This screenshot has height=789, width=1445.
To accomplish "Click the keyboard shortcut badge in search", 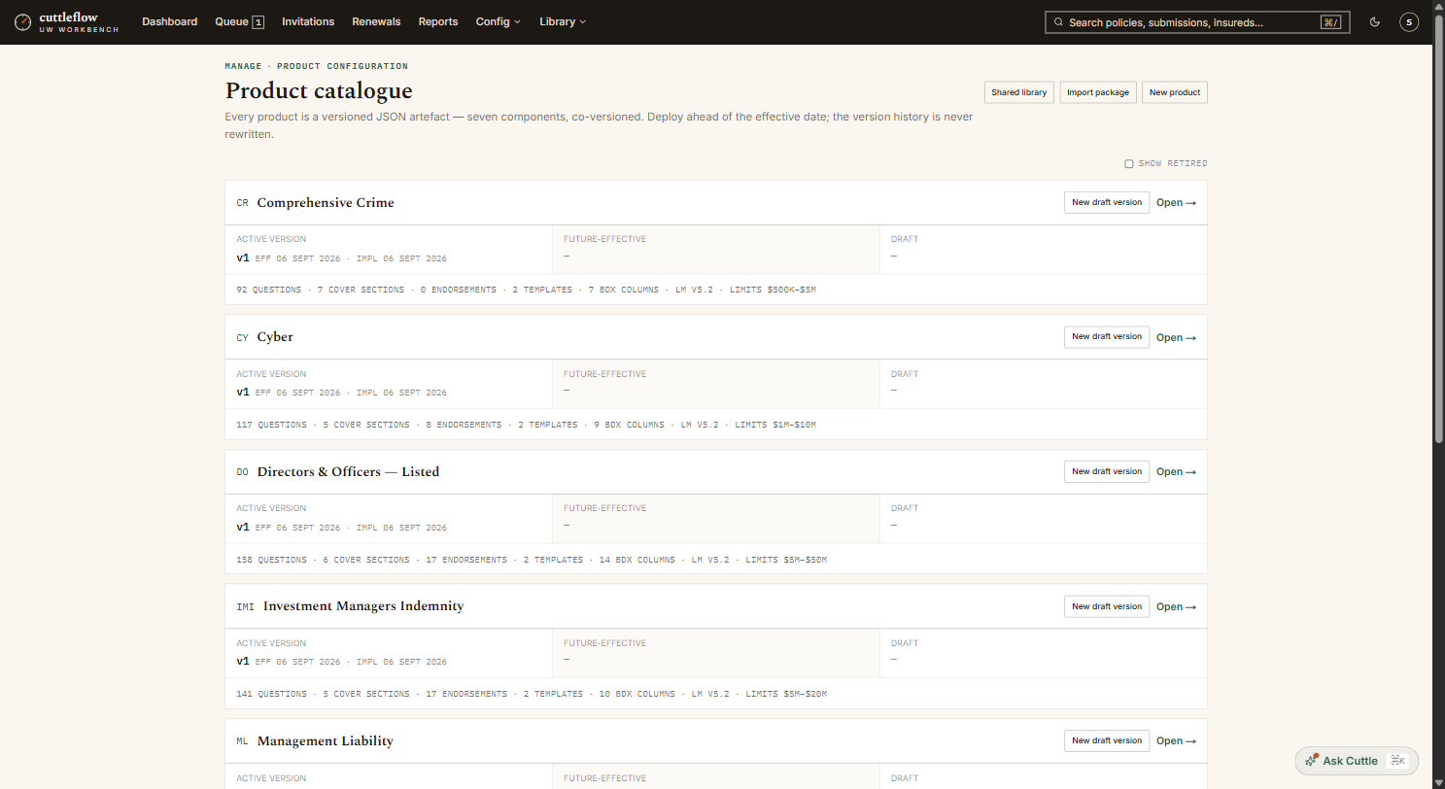I will [1330, 21].
